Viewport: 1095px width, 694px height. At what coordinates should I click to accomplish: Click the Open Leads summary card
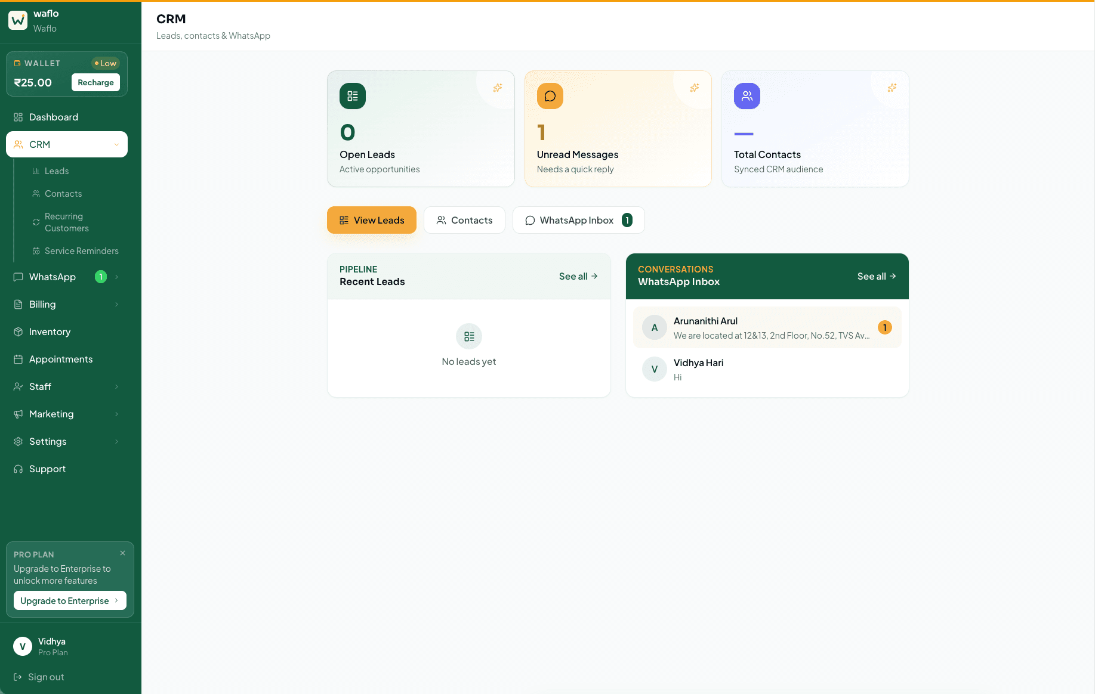click(421, 129)
